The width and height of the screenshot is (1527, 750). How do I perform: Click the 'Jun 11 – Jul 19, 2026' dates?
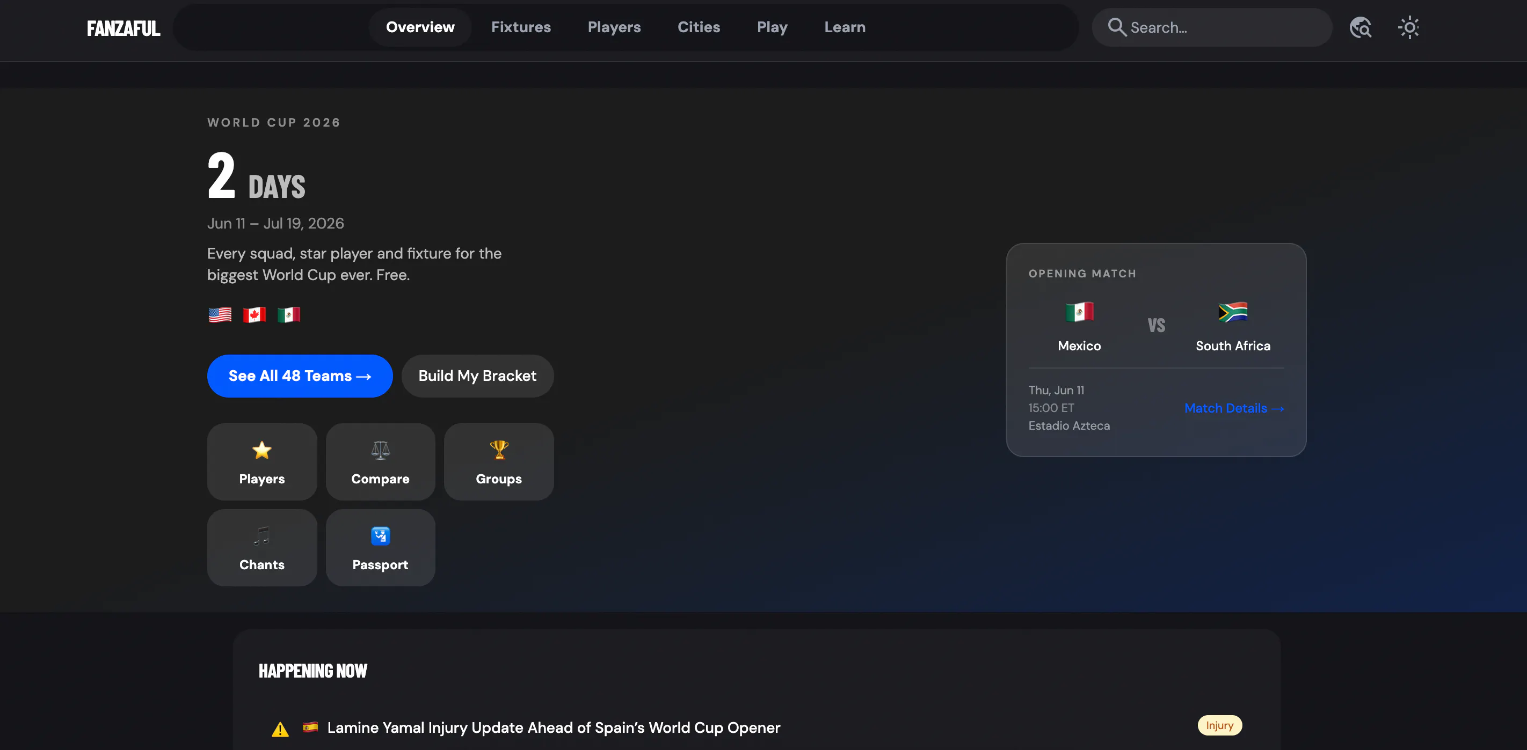click(275, 223)
